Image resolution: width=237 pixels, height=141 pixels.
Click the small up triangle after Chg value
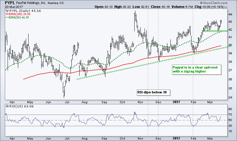(226, 7)
